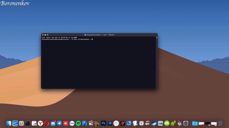Open the document-with-pen app icon in dock
This screenshot has width=229, height=128.
tap(135, 123)
